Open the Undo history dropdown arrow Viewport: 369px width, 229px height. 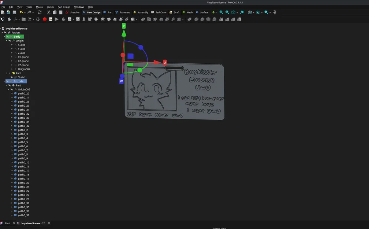tap(25, 12)
